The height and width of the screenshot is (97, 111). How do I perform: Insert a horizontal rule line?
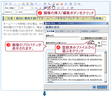[79, 4]
